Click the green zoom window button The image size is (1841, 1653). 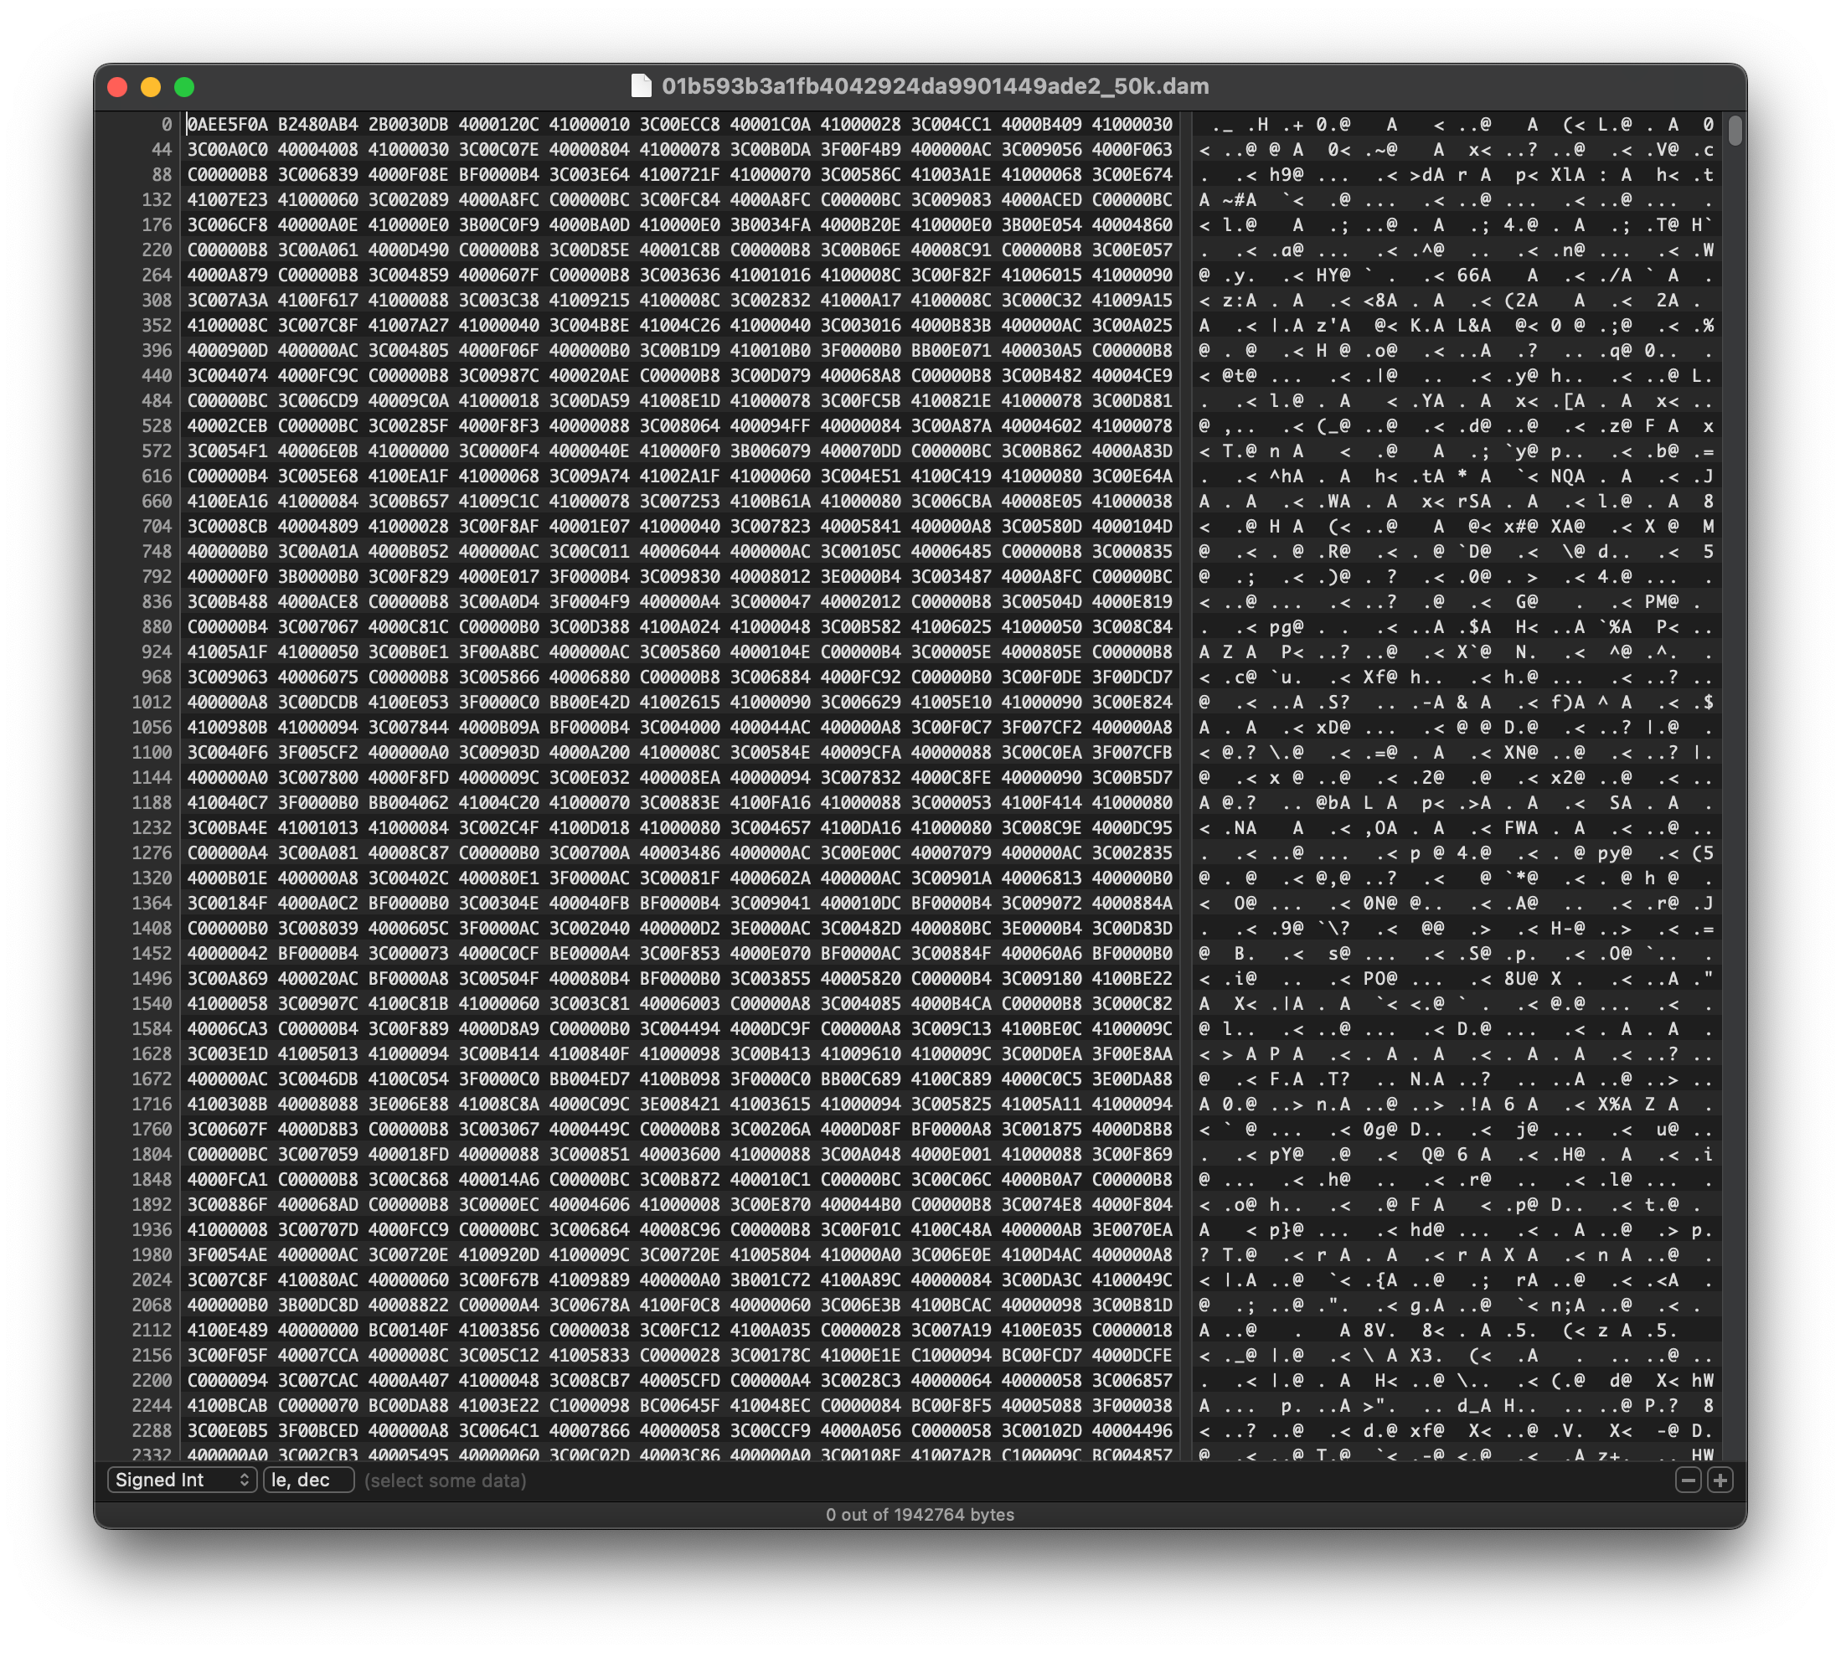pyautogui.click(x=184, y=87)
